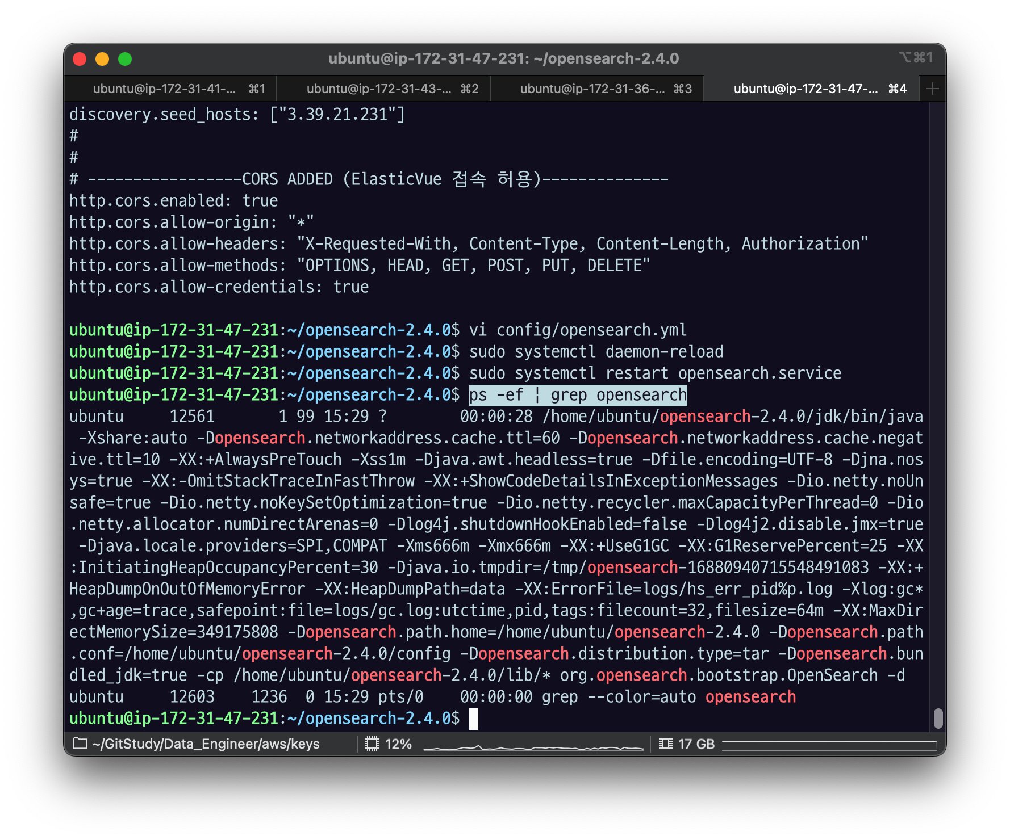Click the -Dlog4j.shutdownHookEnabled=false flag
Screen dimensions: 1010x840
tap(537, 524)
